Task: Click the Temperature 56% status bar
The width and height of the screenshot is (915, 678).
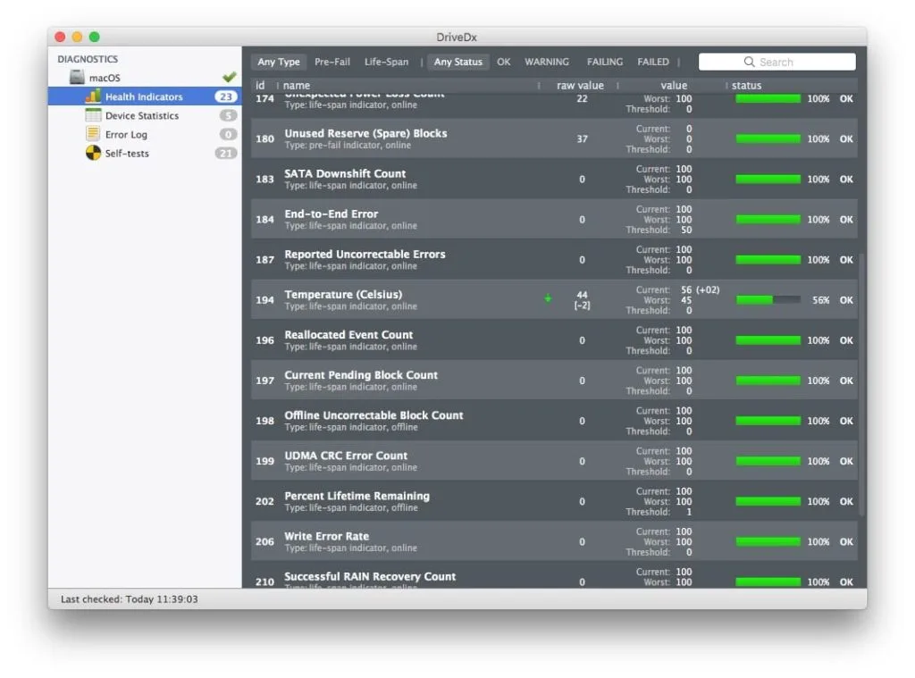Action: 768,300
